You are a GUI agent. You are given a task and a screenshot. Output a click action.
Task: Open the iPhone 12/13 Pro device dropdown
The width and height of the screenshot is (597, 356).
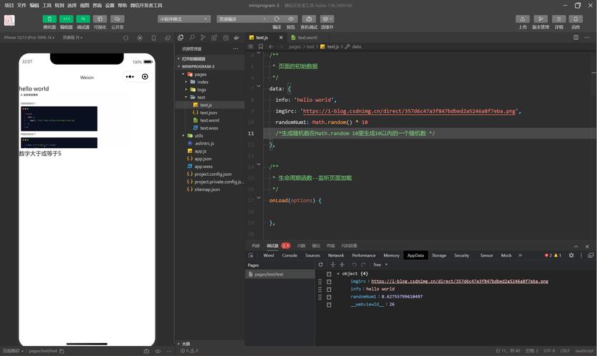tap(29, 38)
